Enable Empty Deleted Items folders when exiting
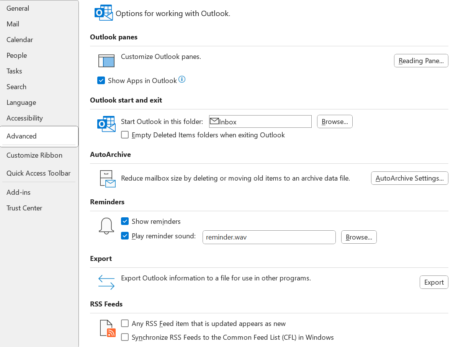Screen dimensions: 453x347 (x=125, y=135)
